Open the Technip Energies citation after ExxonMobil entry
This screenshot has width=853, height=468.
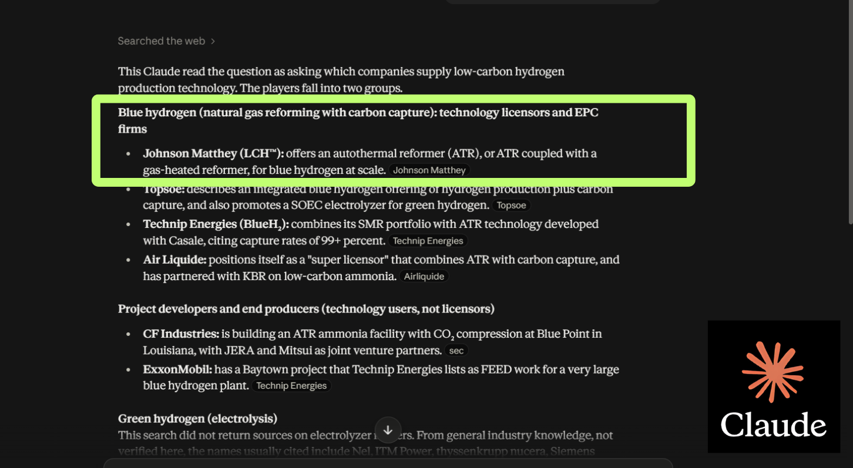pos(291,386)
